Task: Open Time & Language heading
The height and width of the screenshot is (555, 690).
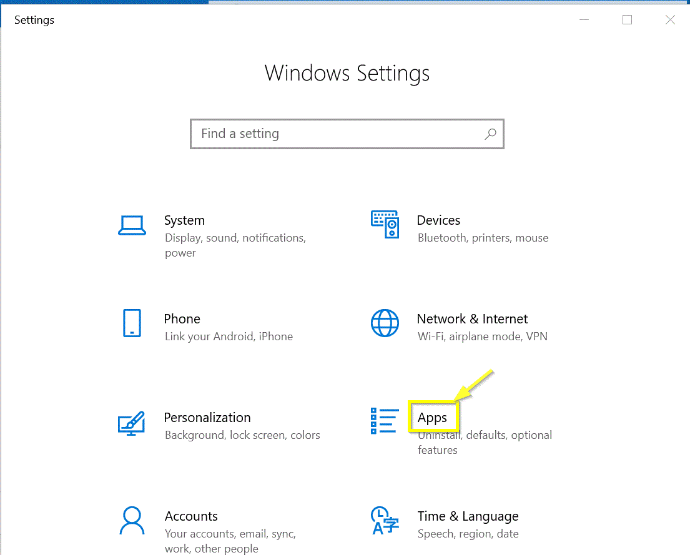Action: (468, 516)
